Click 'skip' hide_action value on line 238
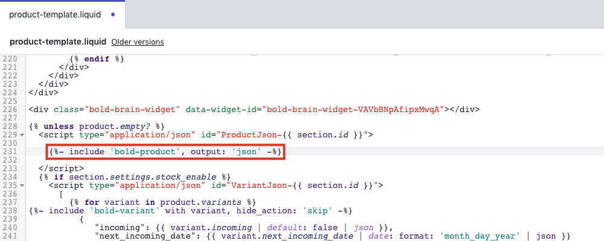 pos(316,211)
